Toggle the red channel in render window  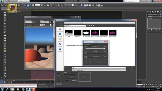pyautogui.click(x=41, y=25)
